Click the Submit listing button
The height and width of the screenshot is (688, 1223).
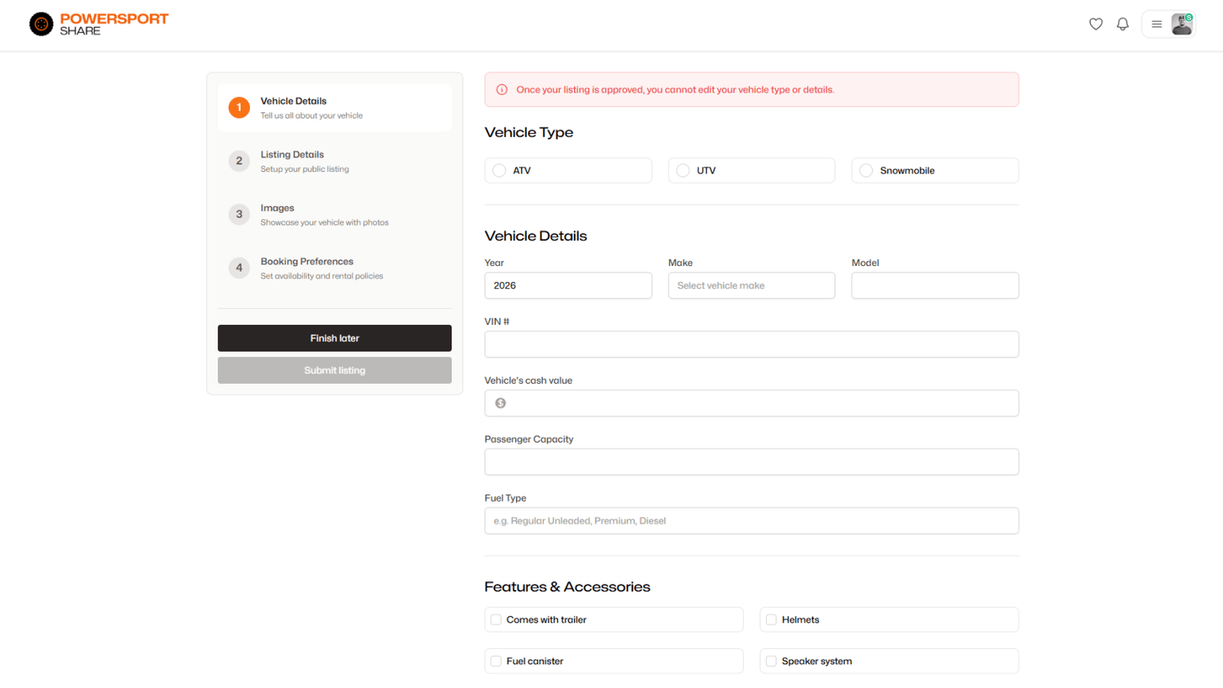334,369
